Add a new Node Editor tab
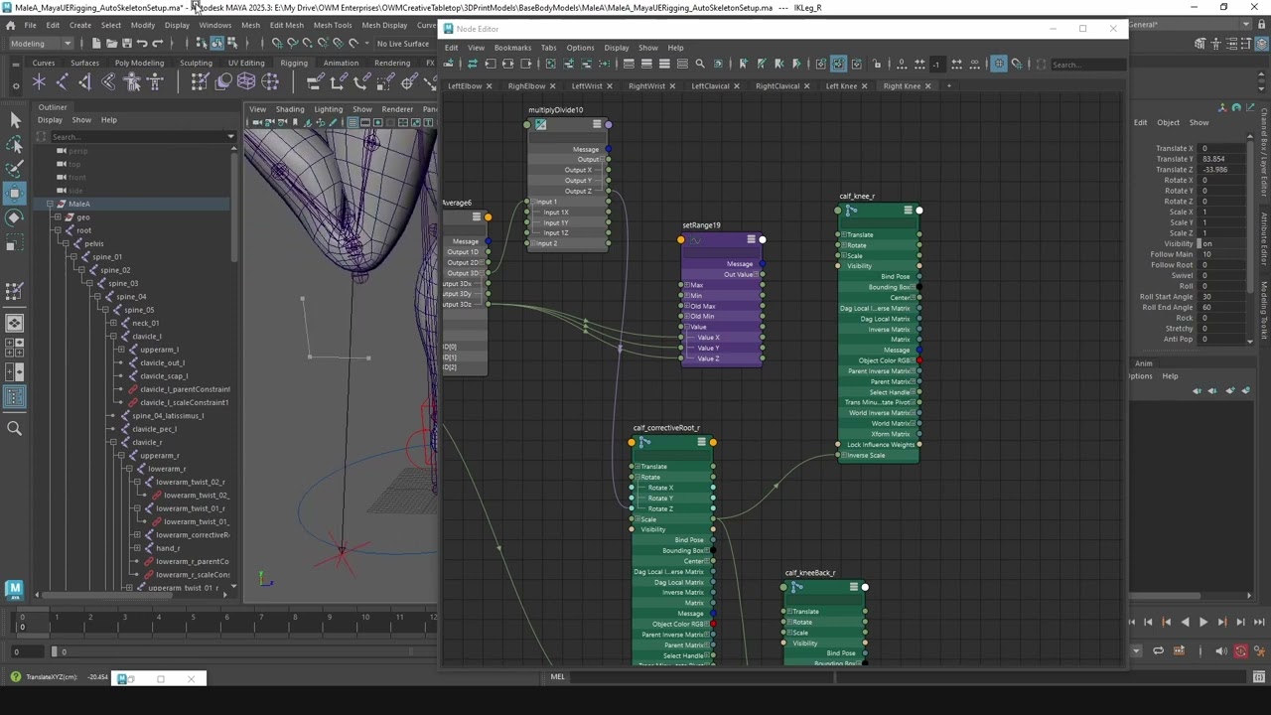Viewport: 1271px width, 715px height. click(948, 86)
